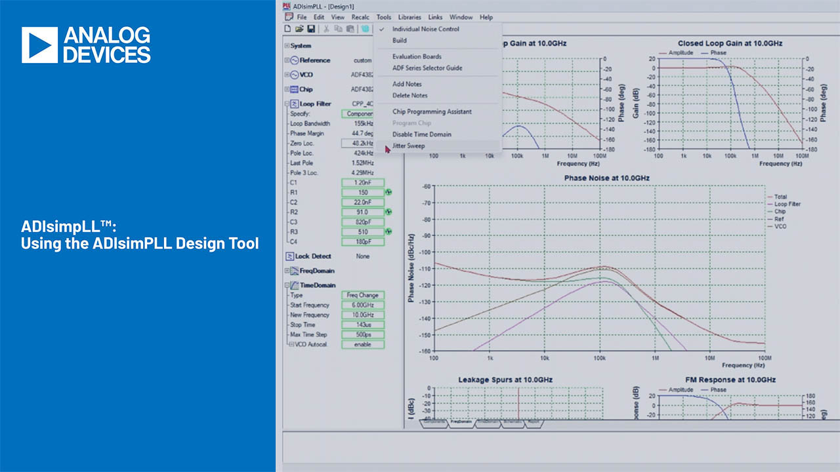Image resolution: width=840 pixels, height=472 pixels.
Task: Choose Jitter Sweep from the Tools menu
Action: 408,146
